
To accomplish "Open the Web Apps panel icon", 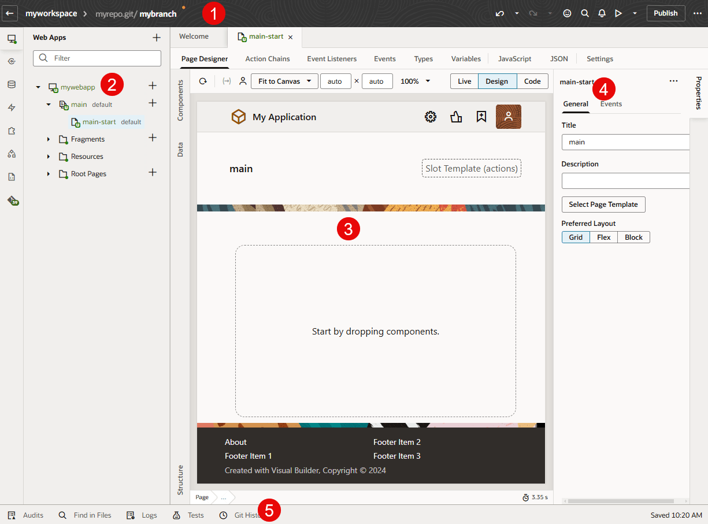I will pos(12,39).
